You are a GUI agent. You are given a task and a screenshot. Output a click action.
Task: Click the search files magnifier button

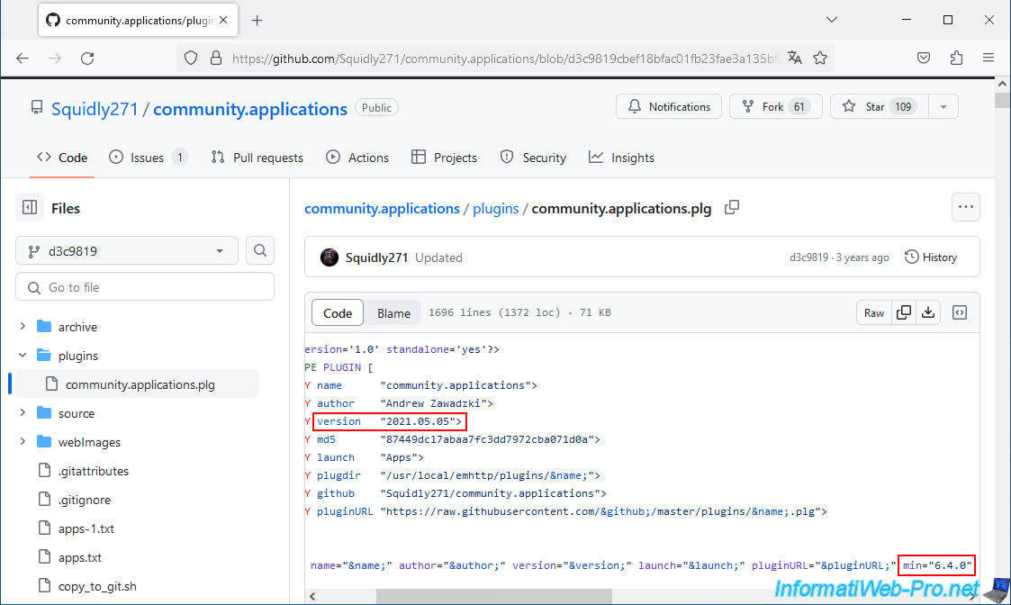tap(260, 251)
